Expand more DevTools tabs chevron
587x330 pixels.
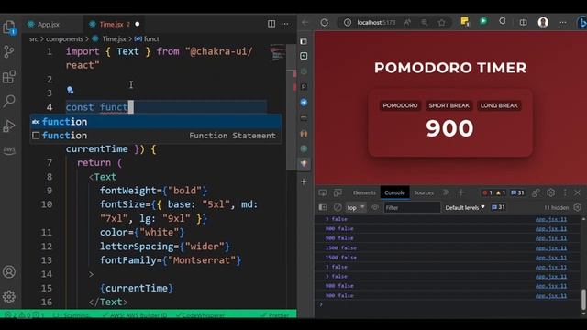[x=446, y=192]
